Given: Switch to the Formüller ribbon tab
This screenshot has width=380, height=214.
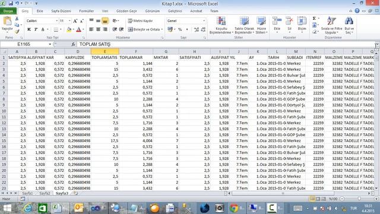Looking at the screenshot, I should [87, 11].
